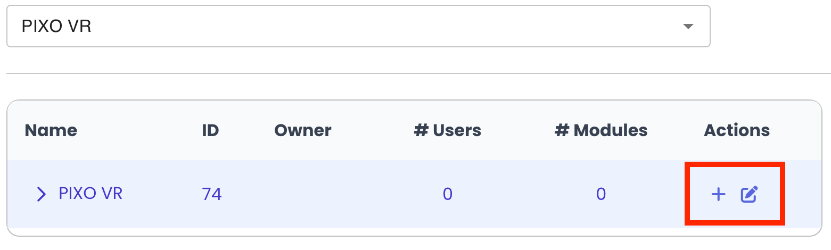Click the pencil edit icon for PIXO VR
The width and height of the screenshot is (831, 250).
[x=749, y=195]
